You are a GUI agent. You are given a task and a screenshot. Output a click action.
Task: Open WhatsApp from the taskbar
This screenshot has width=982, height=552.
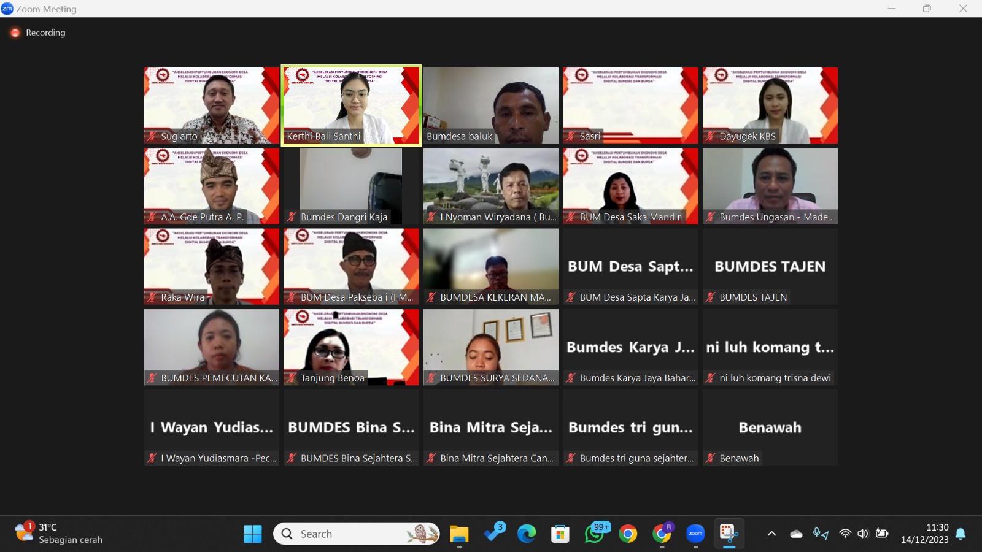[595, 534]
